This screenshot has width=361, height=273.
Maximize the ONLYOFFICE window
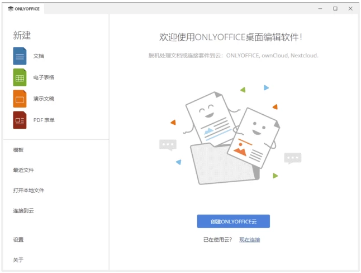coord(335,9)
